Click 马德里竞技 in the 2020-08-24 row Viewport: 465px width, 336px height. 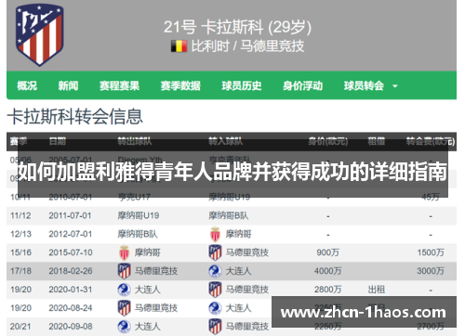pyautogui.click(x=156, y=308)
